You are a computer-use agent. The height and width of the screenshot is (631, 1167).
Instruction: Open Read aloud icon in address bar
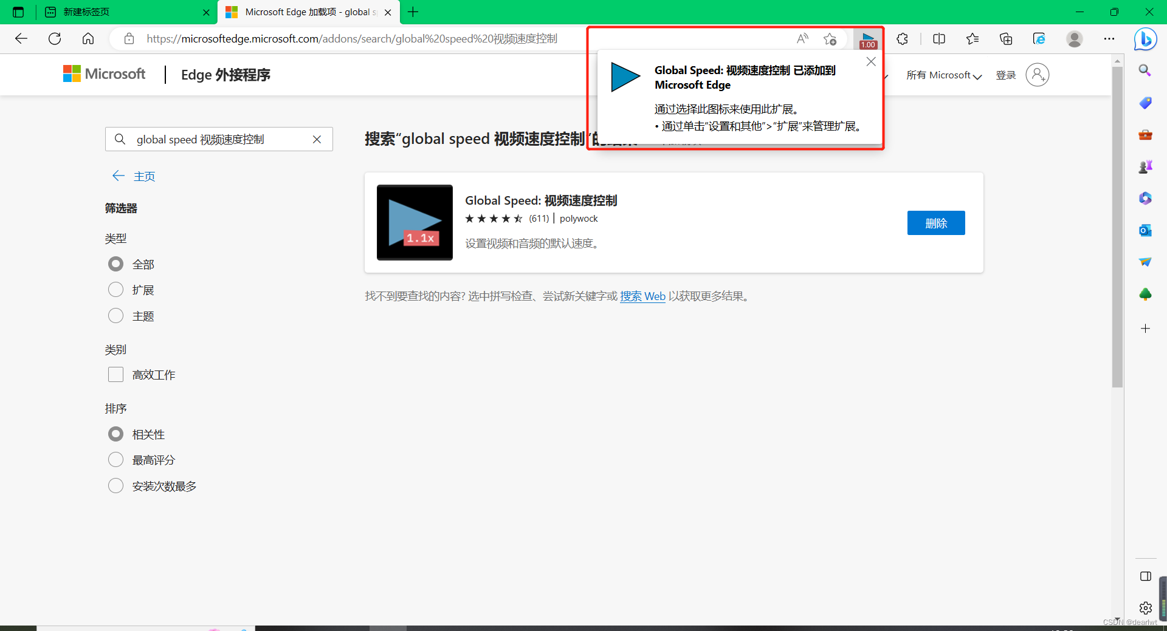pos(802,39)
